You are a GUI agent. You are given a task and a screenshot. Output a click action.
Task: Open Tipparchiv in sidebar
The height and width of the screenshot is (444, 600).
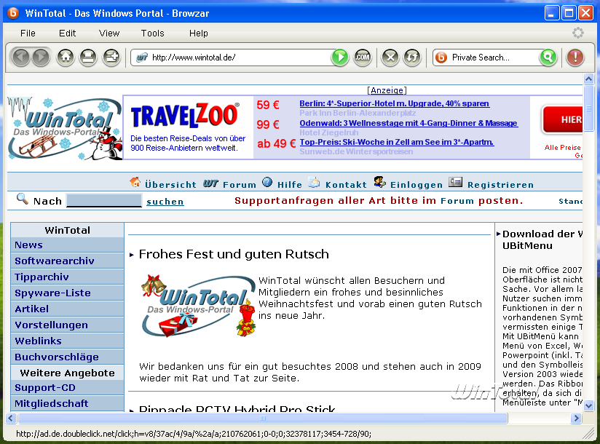[67, 277]
